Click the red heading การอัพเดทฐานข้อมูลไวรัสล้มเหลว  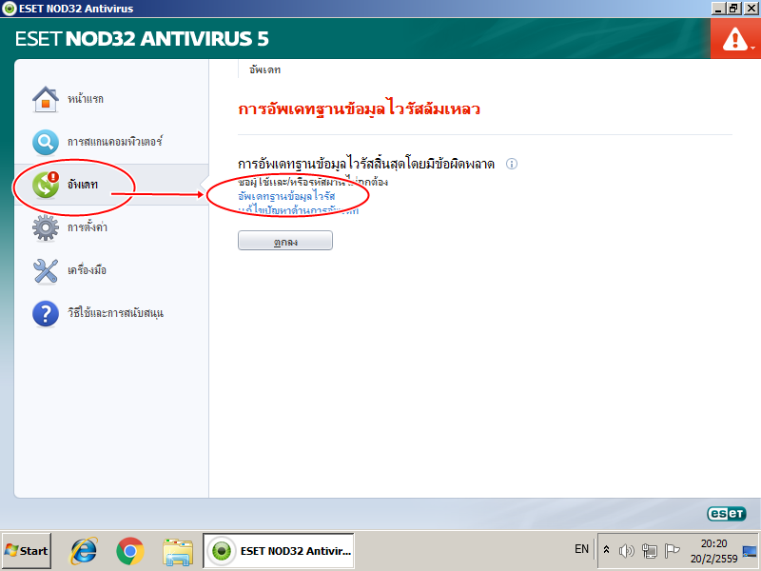click(360, 108)
